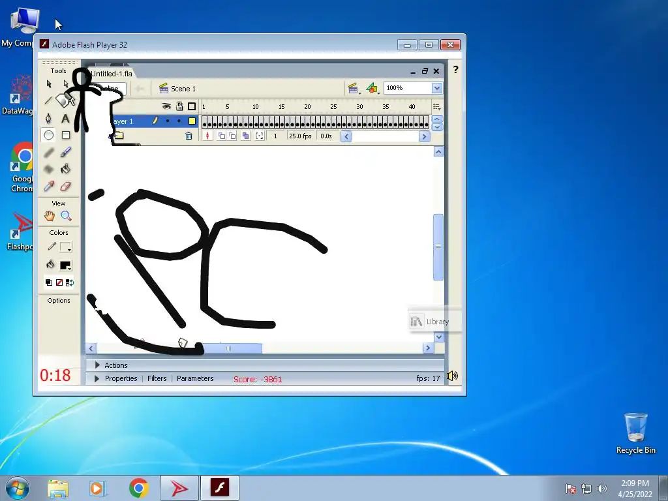Select the Pen tool

[48, 118]
